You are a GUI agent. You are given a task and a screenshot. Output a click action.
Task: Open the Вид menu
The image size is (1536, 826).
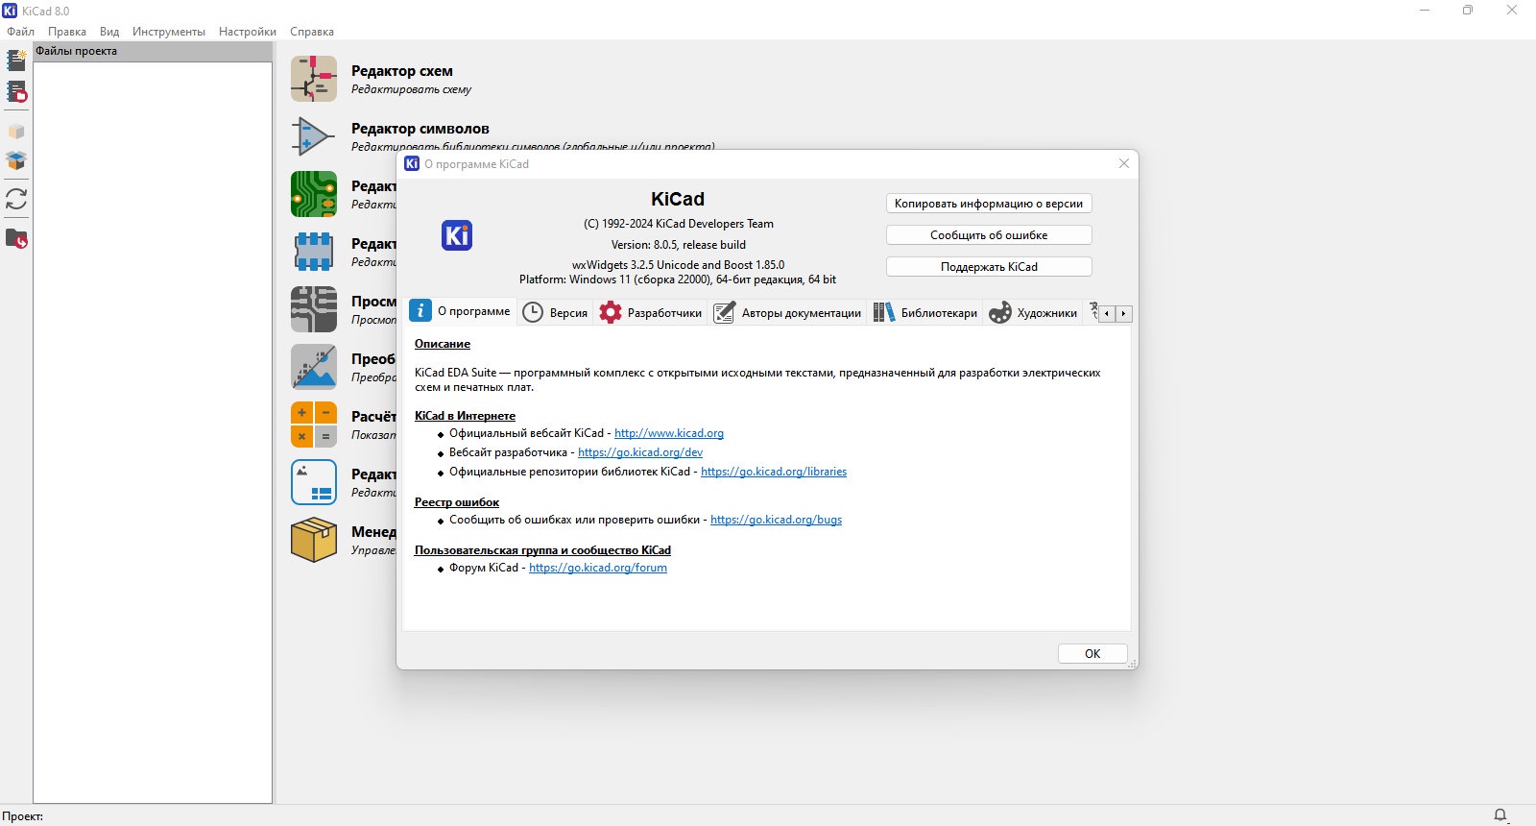(x=109, y=32)
